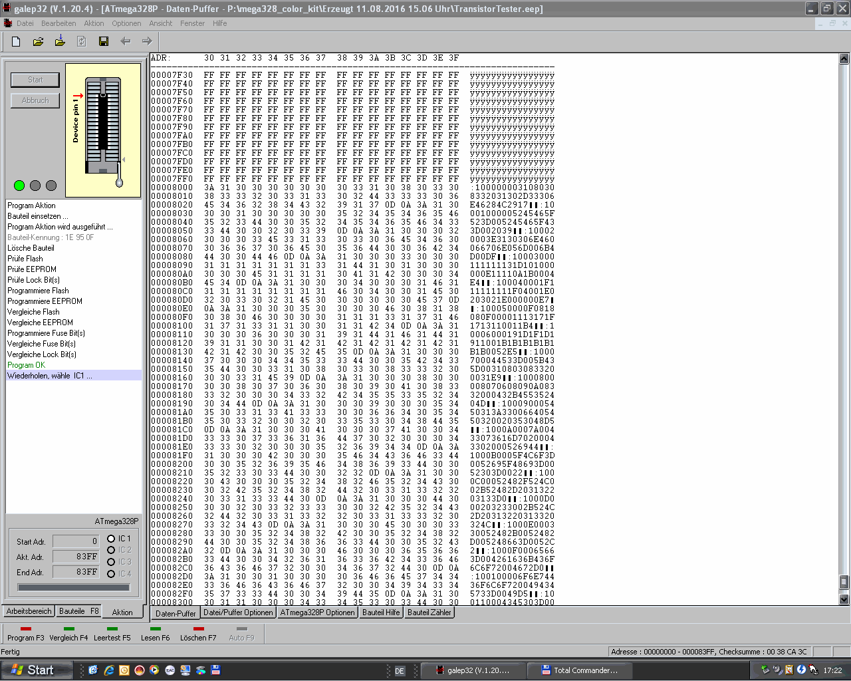Switch to the Bauteil Hilfe tab
This screenshot has height=681, width=851.
coord(381,613)
